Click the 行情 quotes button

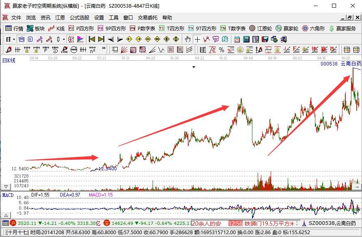[x=14, y=29]
